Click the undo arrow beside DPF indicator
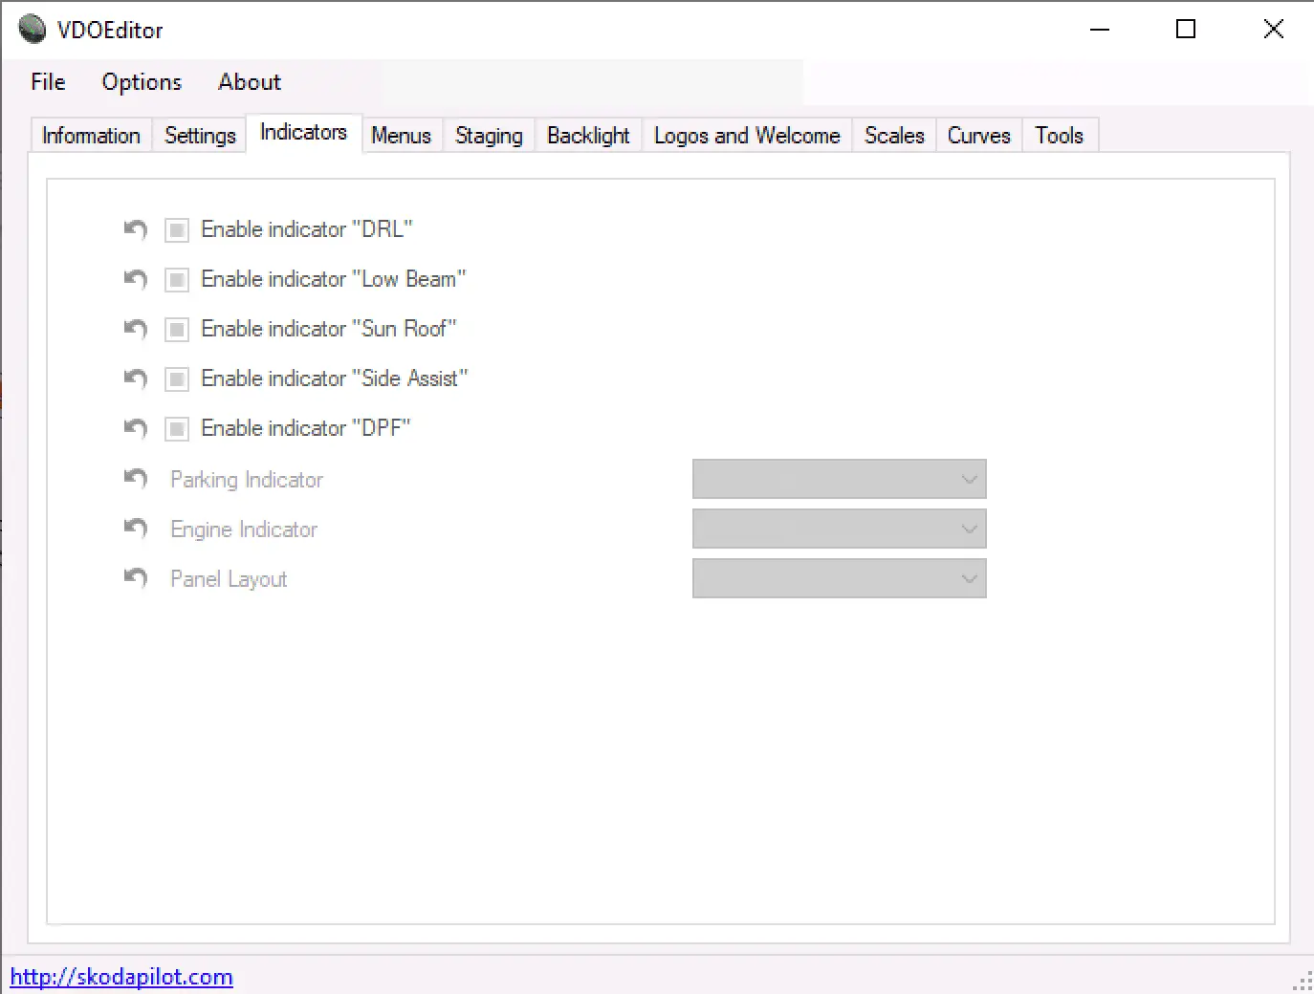 click(136, 428)
